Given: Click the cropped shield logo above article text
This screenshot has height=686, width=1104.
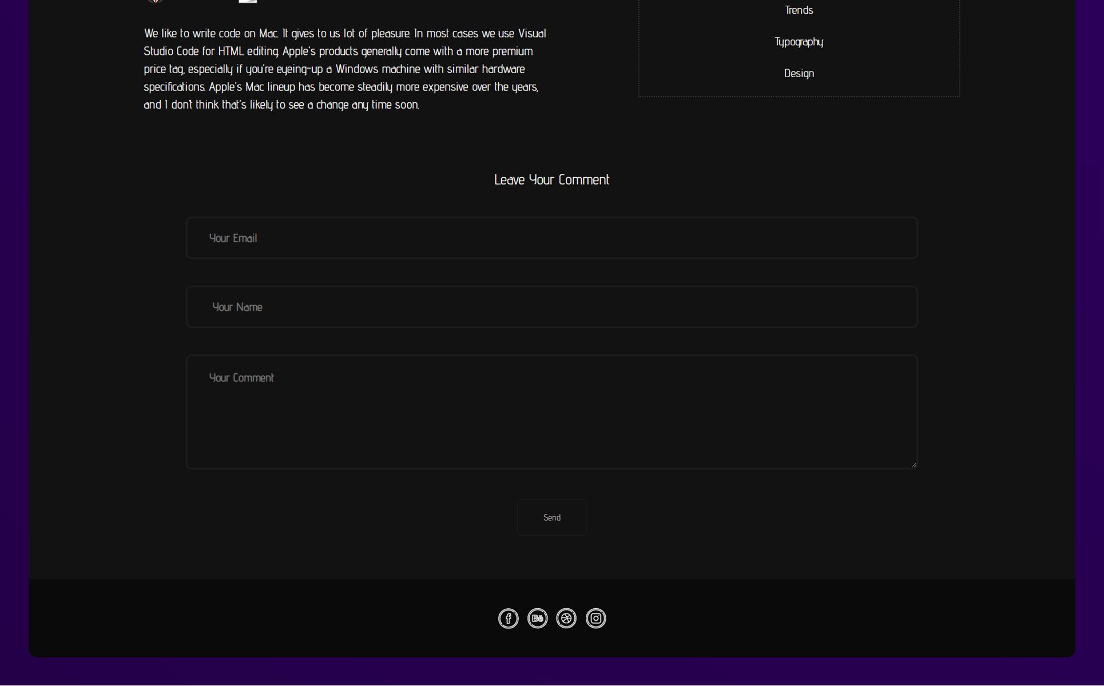Looking at the screenshot, I should coord(155,1).
